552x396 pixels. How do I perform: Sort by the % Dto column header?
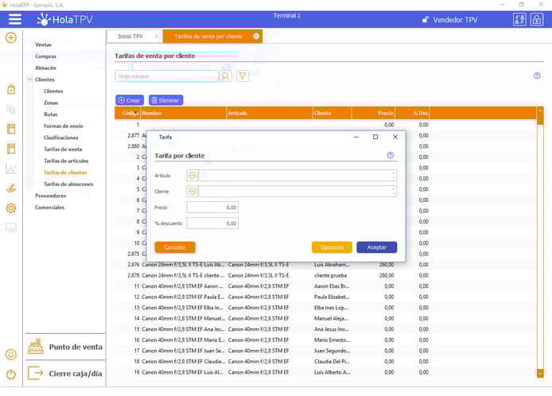[x=412, y=113]
